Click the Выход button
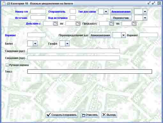Viewport: 163px width, 123px height. coord(109,115)
